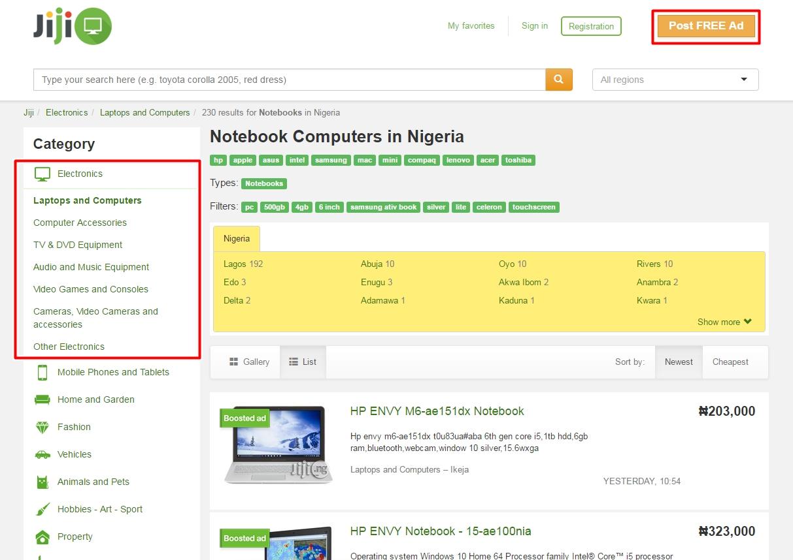Open the All regions dropdown
The height and width of the screenshot is (560, 793).
[x=675, y=80]
